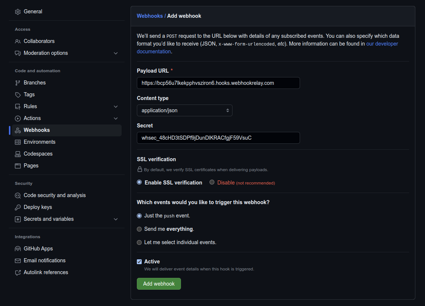This screenshot has height=306, width=425.
Task: Select the Webhooks sidebar icon
Action: (18, 130)
